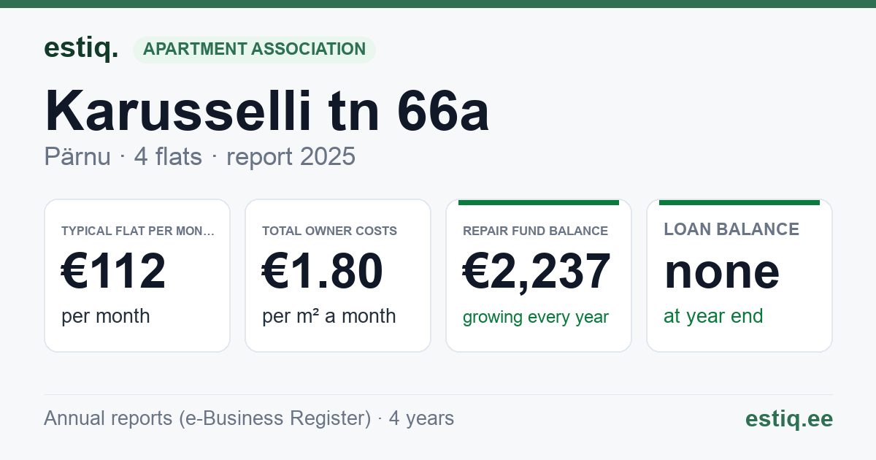Click the €112 value

click(114, 272)
